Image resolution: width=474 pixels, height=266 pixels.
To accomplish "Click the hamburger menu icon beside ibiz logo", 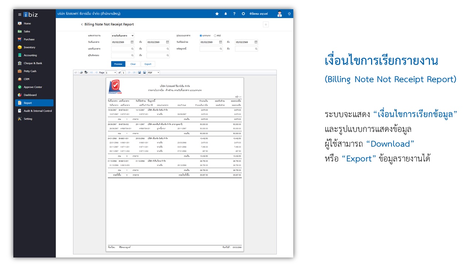I will tap(20, 14).
